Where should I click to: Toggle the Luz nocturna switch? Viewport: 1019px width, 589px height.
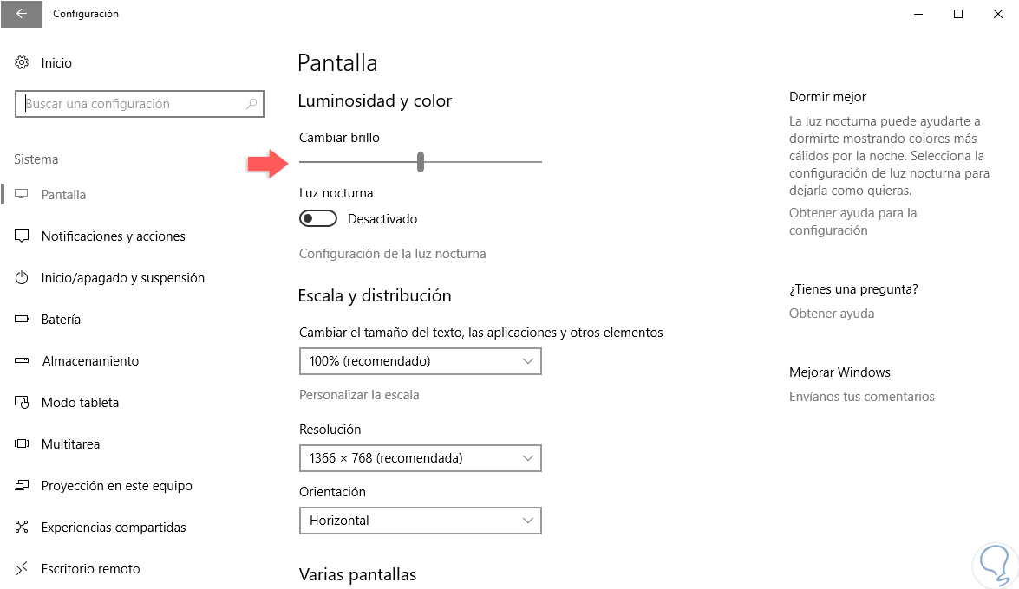(x=317, y=219)
